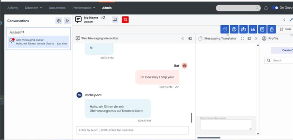Open the script document icon

pyautogui.click(x=262, y=29)
